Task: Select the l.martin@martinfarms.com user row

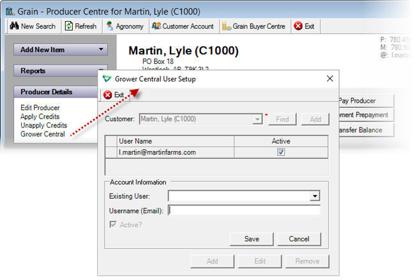Action: (216, 152)
